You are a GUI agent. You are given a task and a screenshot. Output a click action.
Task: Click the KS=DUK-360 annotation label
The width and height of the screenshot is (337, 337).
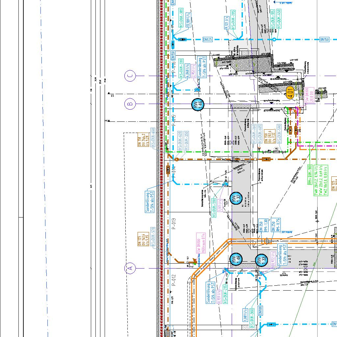click(x=252, y=318)
